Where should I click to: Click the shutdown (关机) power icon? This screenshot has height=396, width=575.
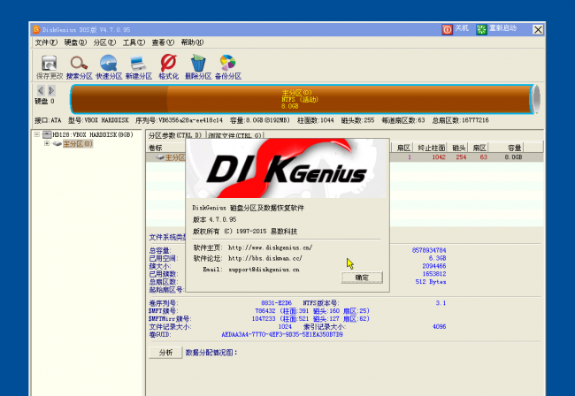pos(447,29)
